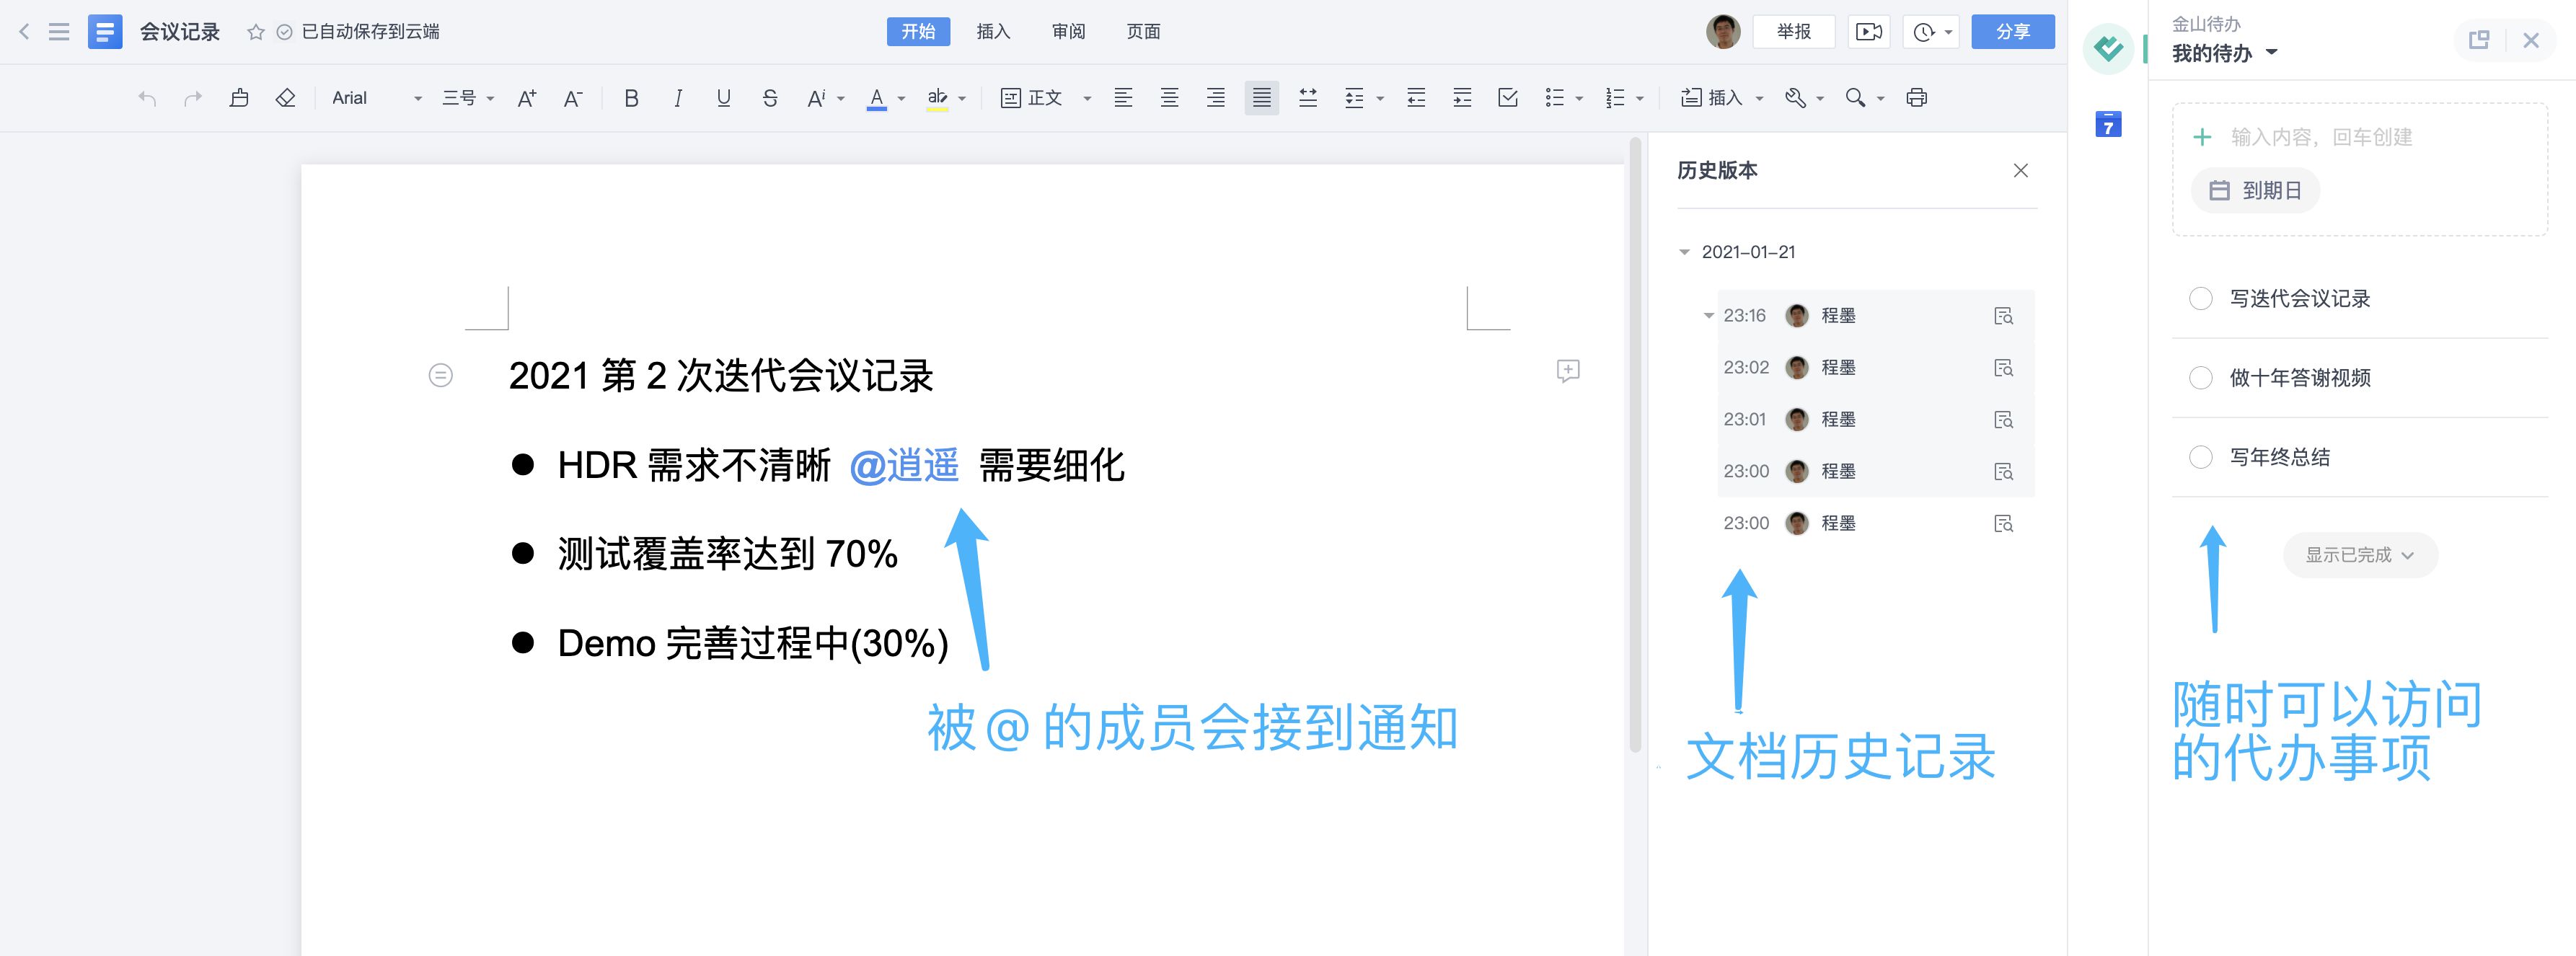
Task: Close the 历史版本 panel
Action: pos(2021,171)
